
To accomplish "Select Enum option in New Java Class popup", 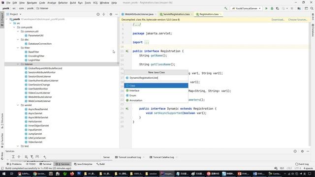I will 156,95.
